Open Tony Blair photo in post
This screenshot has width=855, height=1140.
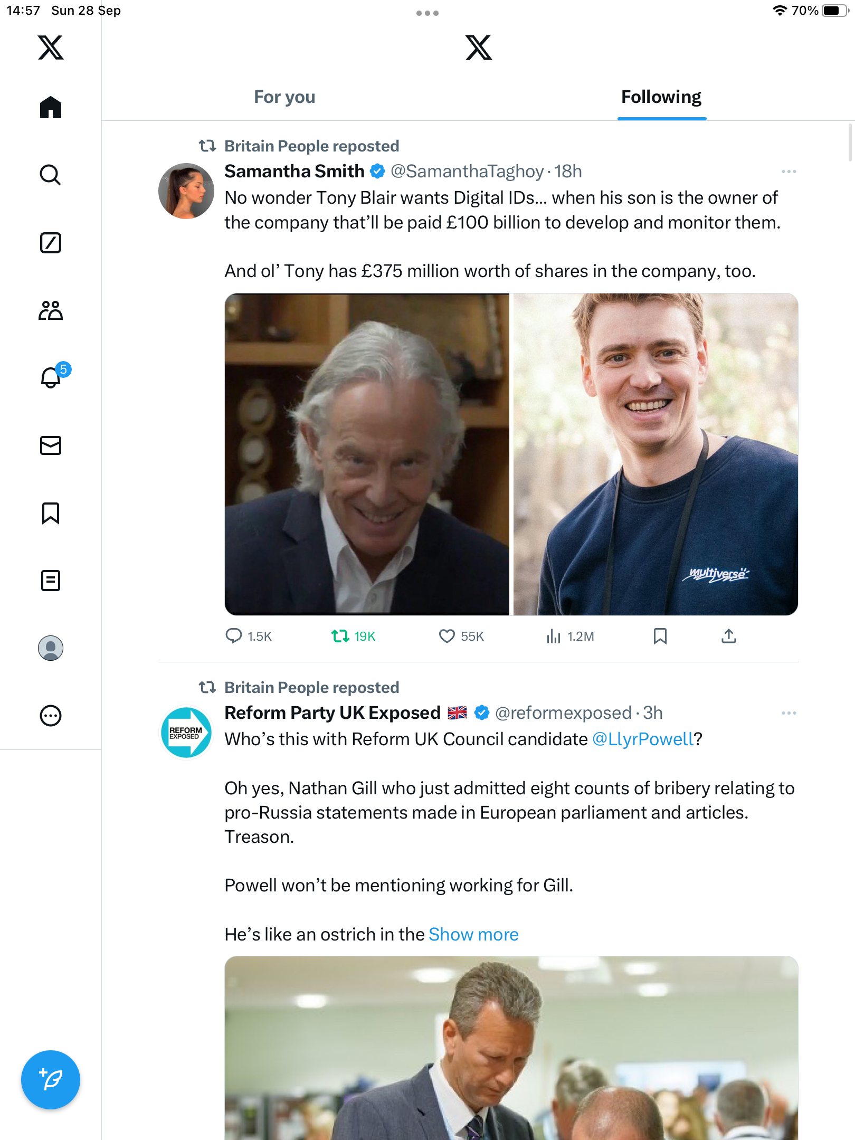click(367, 454)
